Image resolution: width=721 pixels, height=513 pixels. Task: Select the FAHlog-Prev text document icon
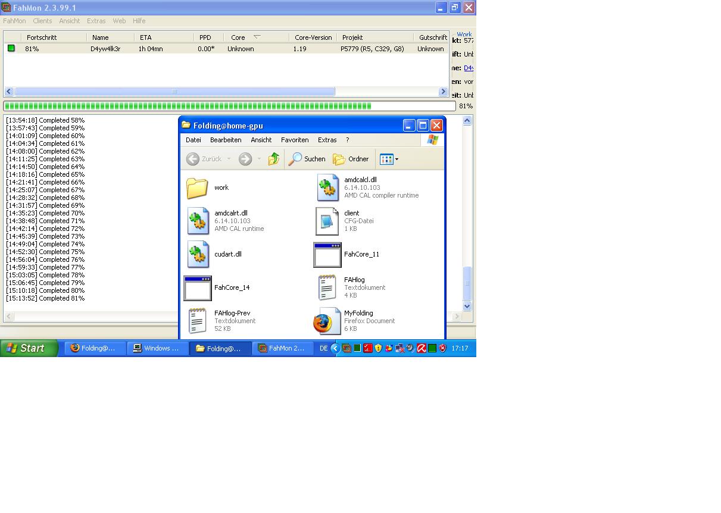197,321
